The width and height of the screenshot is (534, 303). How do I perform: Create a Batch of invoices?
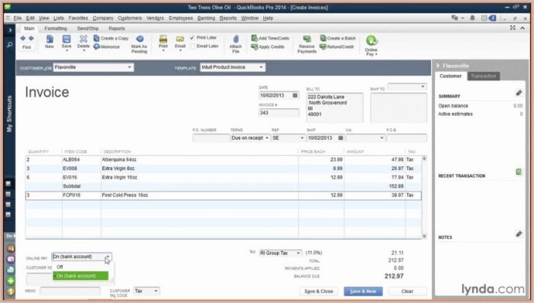click(x=338, y=38)
